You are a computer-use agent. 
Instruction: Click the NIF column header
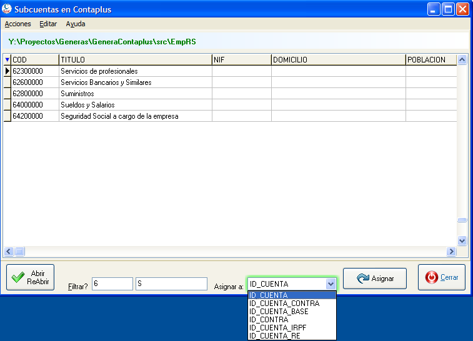point(242,60)
